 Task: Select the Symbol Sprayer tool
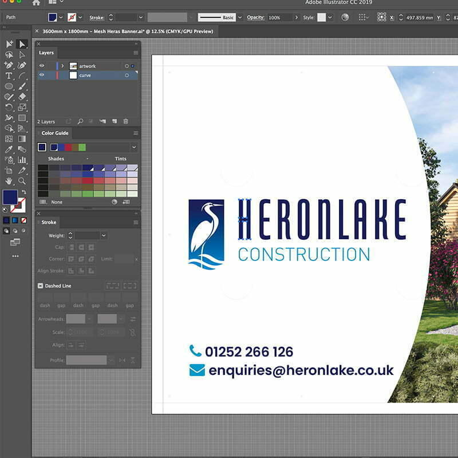9,160
